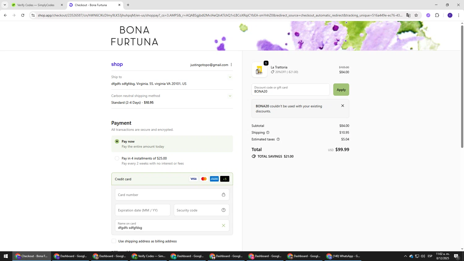
Task: Focus the Expiration date field
Action: pos(143,210)
